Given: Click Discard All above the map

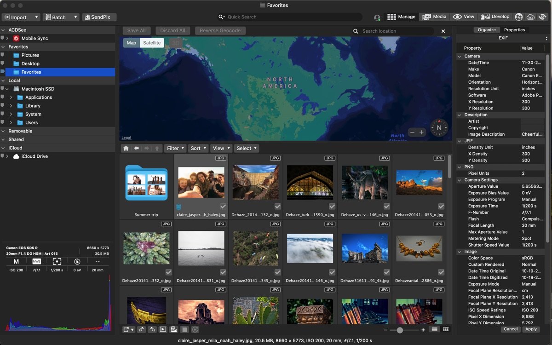Looking at the screenshot, I should point(172,30).
